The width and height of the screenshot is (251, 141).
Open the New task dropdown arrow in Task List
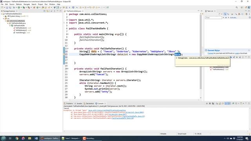pos(222,14)
